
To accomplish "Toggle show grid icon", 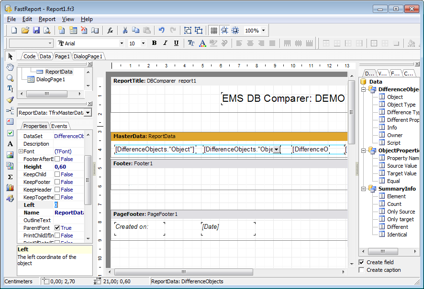I will (x=213, y=30).
